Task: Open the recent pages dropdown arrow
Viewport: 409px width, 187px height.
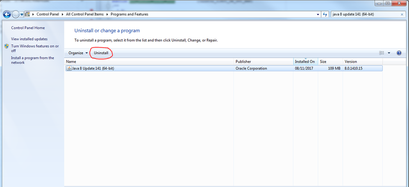Action: [x=22, y=15]
